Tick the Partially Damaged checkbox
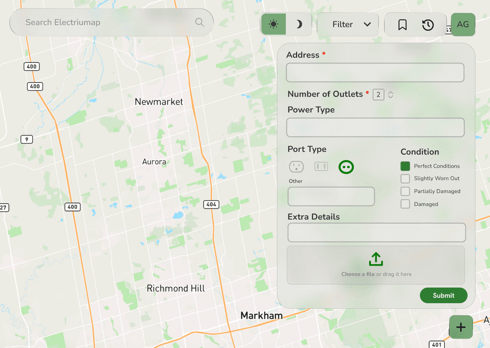 pyautogui.click(x=405, y=191)
